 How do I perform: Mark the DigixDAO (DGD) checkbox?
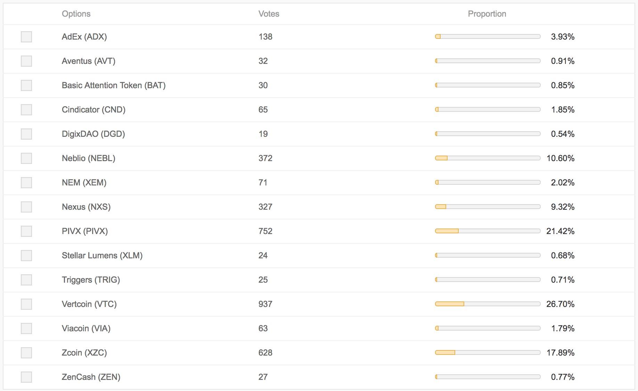pyautogui.click(x=26, y=134)
